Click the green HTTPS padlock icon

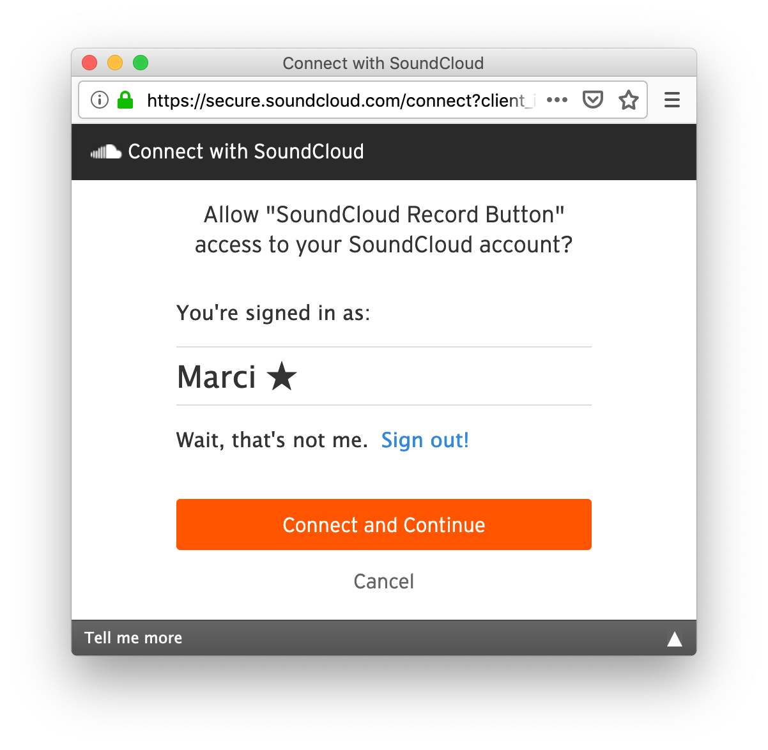(125, 100)
